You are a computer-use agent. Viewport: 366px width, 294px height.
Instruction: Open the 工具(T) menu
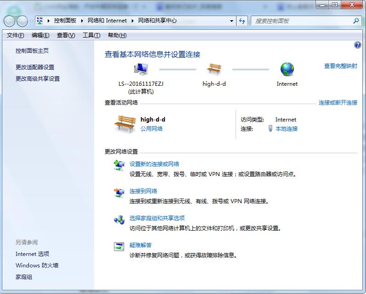click(91, 35)
